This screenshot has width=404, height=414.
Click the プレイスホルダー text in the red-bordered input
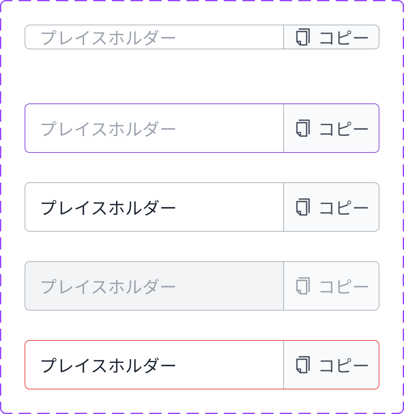coord(108,365)
